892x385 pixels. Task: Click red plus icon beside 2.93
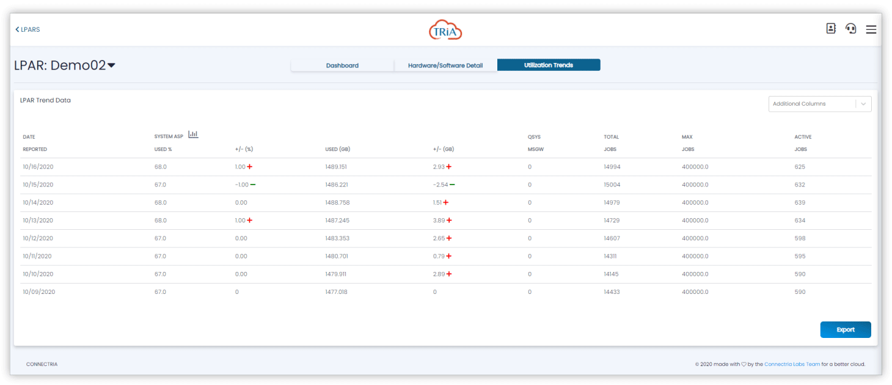[x=449, y=167]
